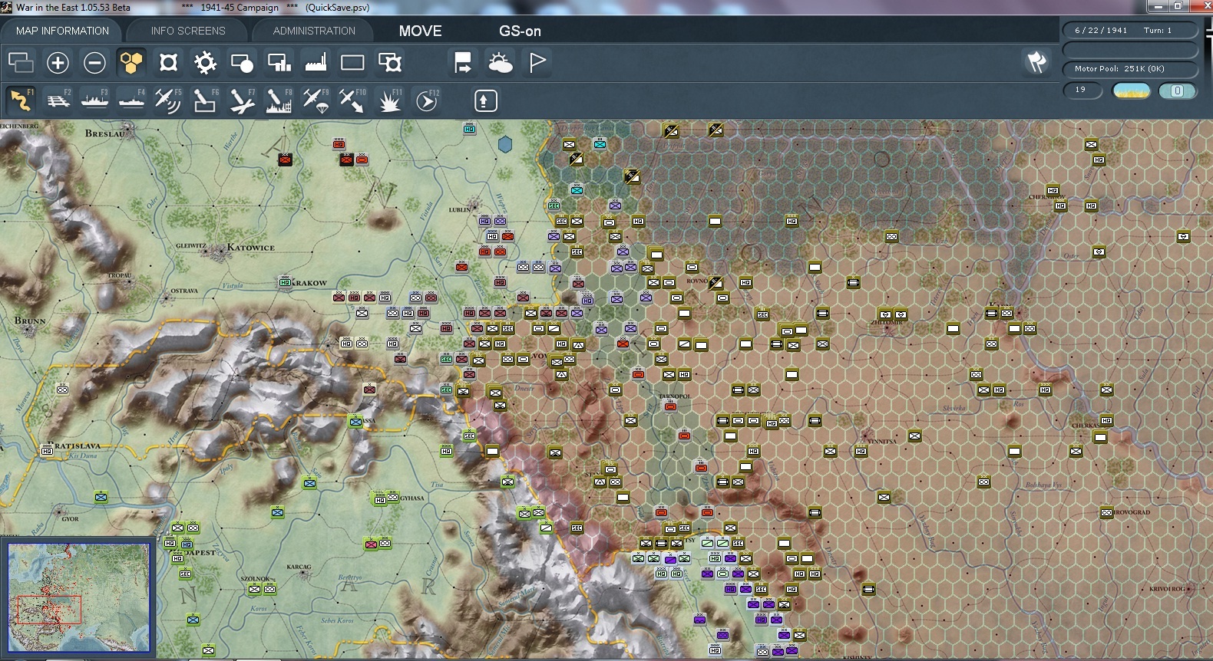Select F5 air recon mode
This screenshot has width=1213, height=661.
click(168, 100)
